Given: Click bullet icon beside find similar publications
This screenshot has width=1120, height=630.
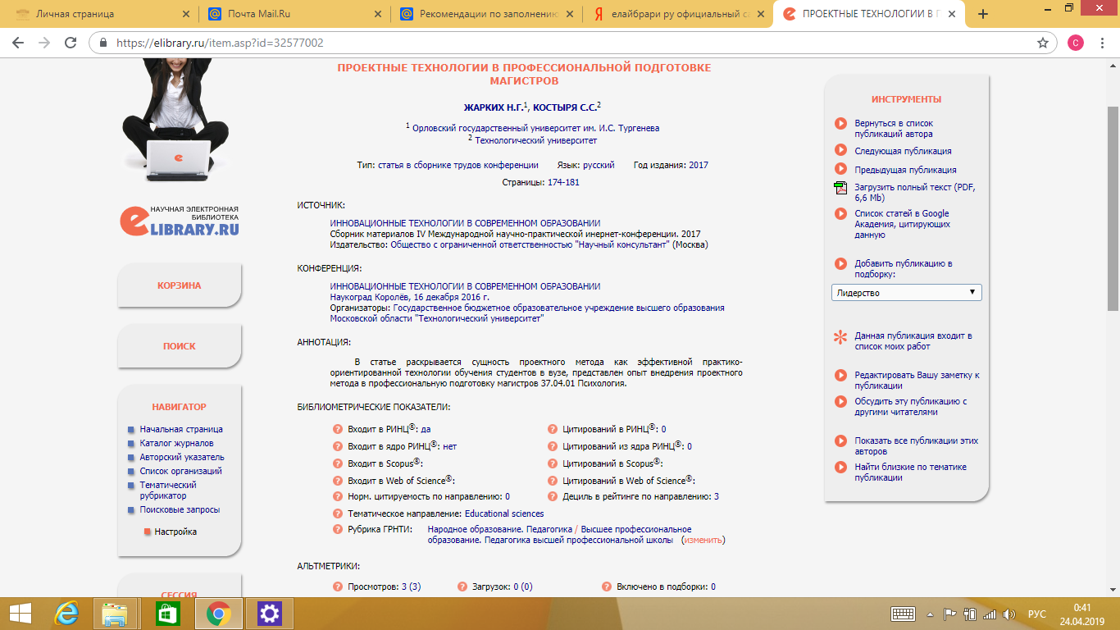Looking at the screenshot, I should 840,468.
